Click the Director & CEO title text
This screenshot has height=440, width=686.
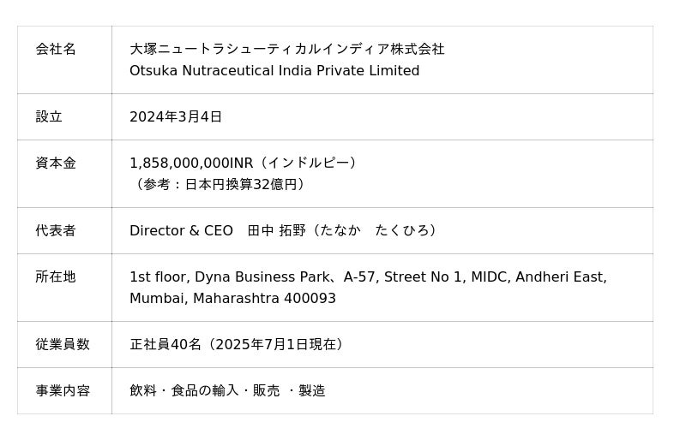pos(181,231)
